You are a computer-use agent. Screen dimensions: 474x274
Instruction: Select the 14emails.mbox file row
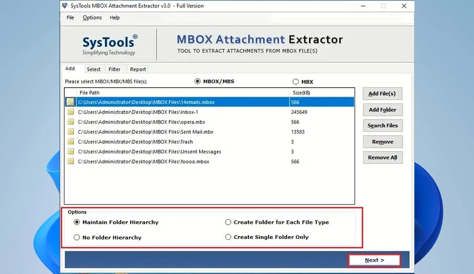[x=209, y=102]
